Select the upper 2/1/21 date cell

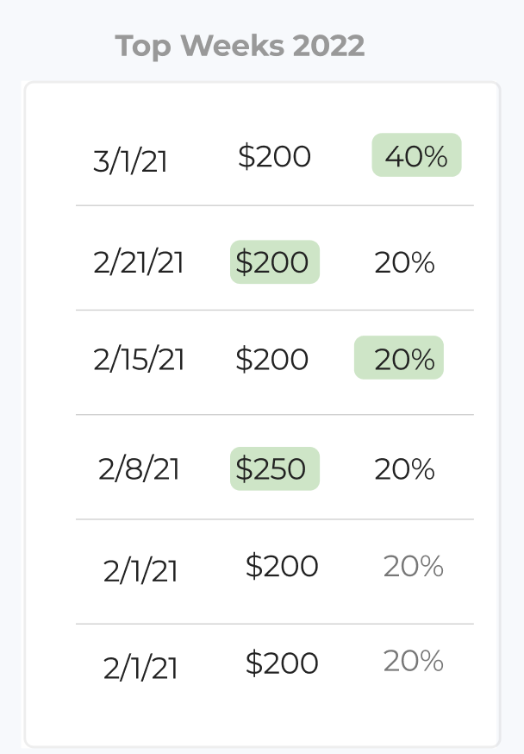(x=140, y=571)
